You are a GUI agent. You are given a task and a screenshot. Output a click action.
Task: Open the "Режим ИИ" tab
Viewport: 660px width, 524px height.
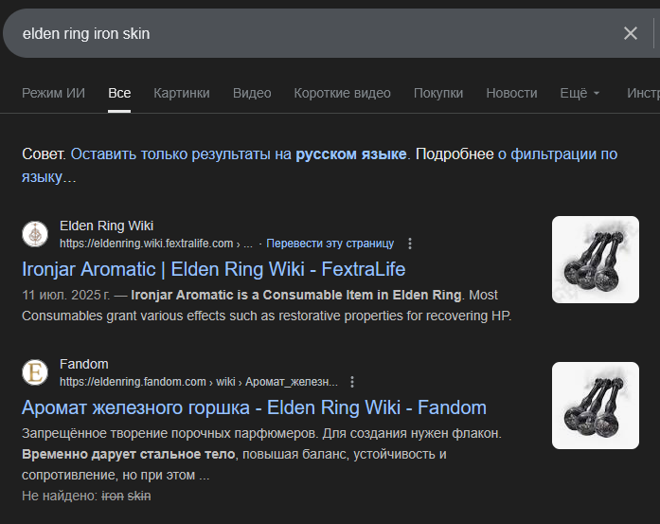pos(53,93)
